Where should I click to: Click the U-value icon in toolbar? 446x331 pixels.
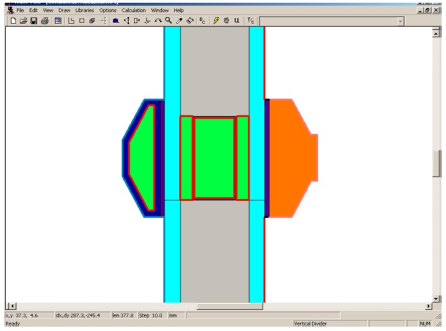[237, 21]
